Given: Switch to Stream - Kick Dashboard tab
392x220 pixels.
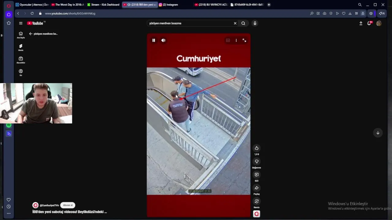Looking at the screenshot, I should (104, 5).
